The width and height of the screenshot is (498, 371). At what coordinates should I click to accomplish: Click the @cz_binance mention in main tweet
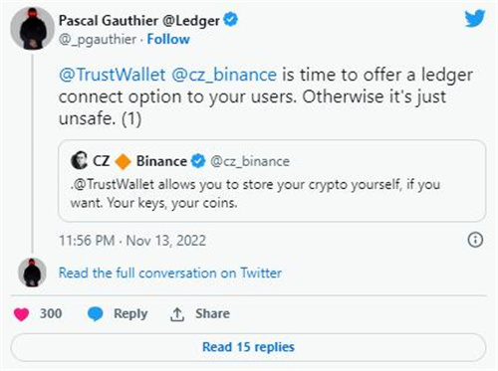click(224, 75)
